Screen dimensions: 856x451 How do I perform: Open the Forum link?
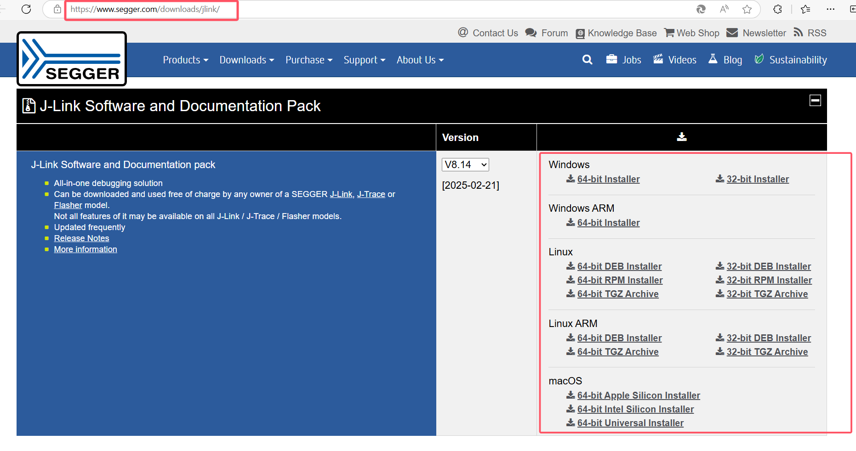click(554, 33)
